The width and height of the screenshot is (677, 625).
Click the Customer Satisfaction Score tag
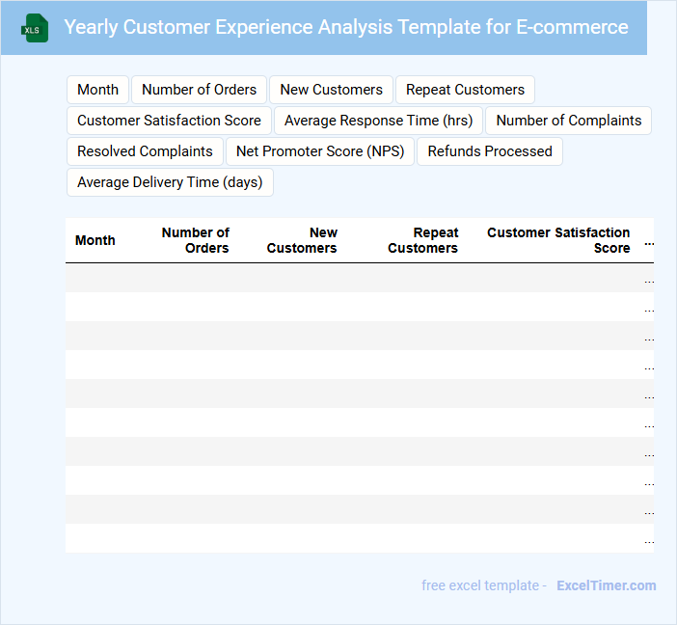click(x=169, y=121)
